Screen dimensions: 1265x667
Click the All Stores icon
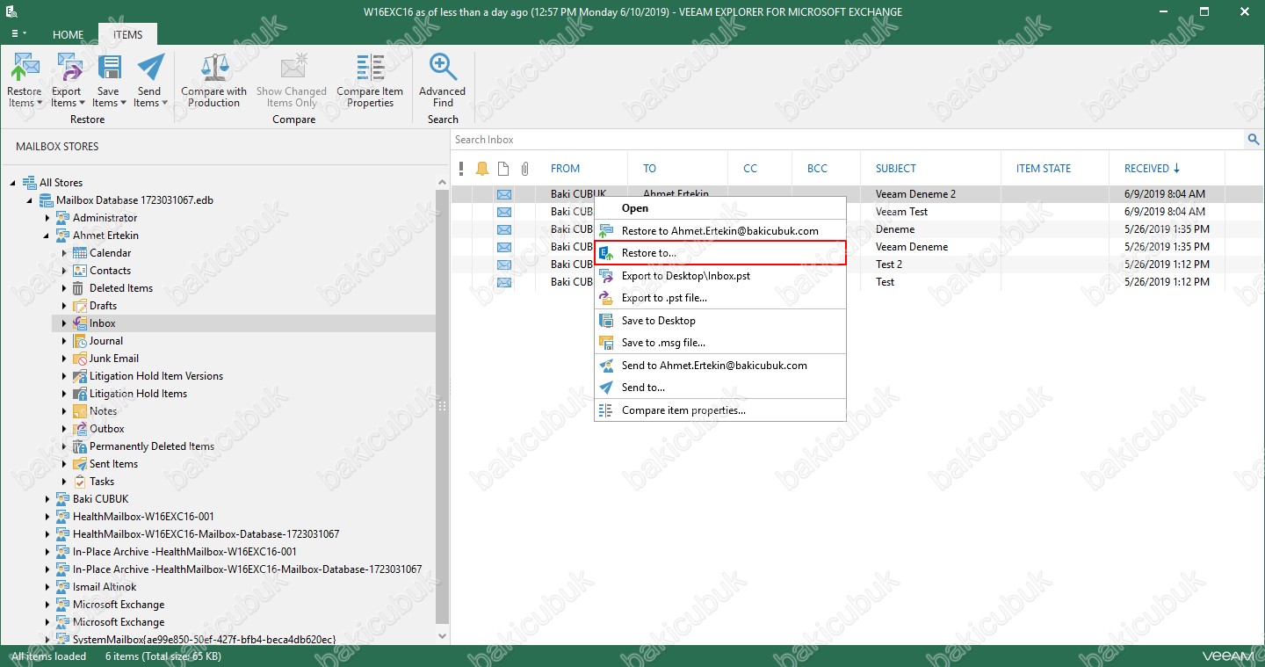(x=29, y=183)
